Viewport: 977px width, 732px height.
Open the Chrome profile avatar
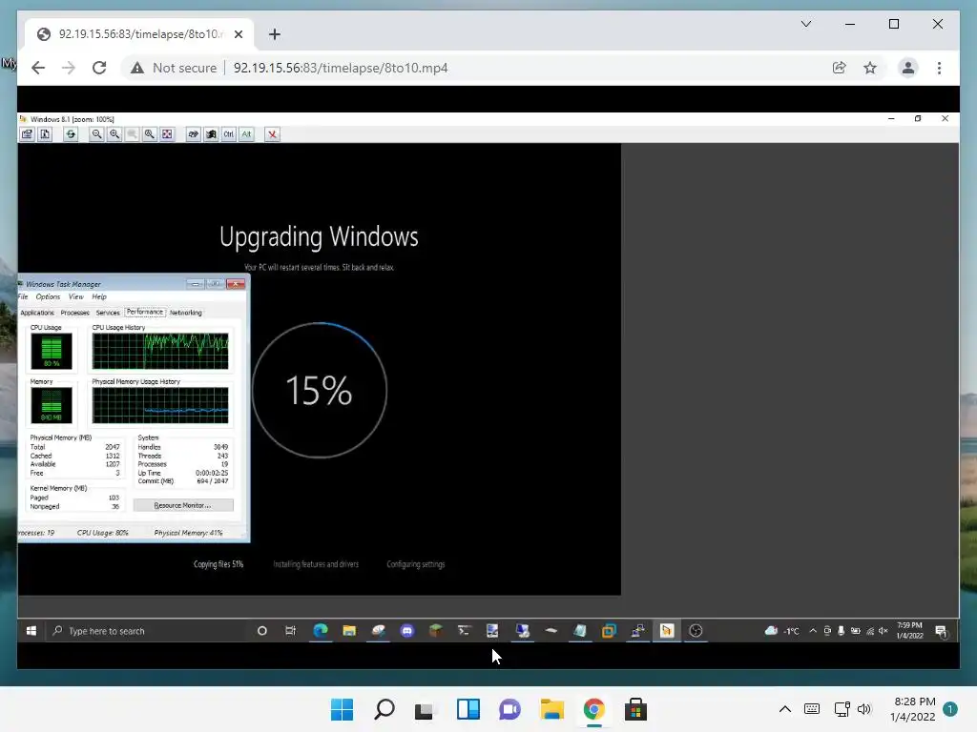click(908, 68)
